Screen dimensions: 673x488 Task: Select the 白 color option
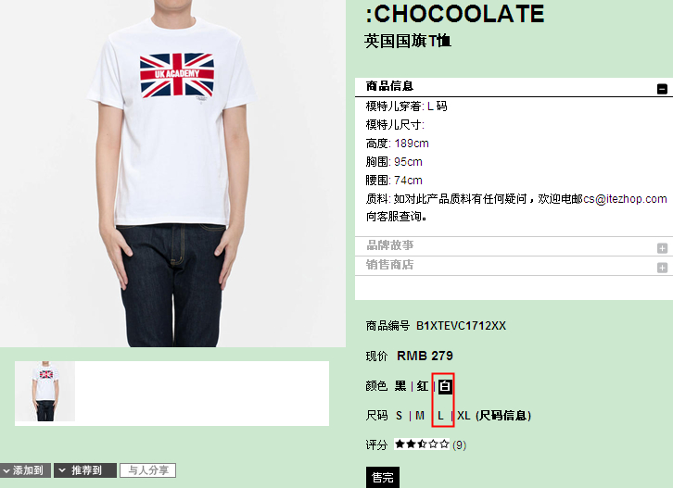445,386
